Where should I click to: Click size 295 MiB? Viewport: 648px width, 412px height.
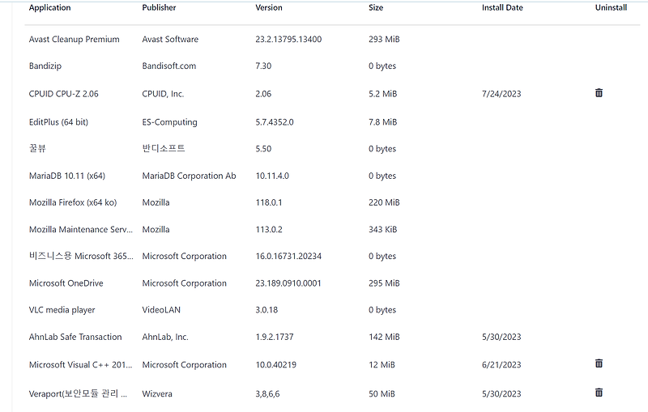pos(384,283)
